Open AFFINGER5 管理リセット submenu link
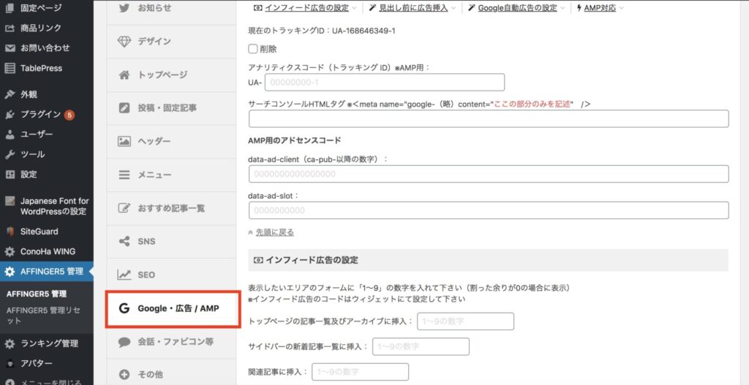 tap(43, 316)
